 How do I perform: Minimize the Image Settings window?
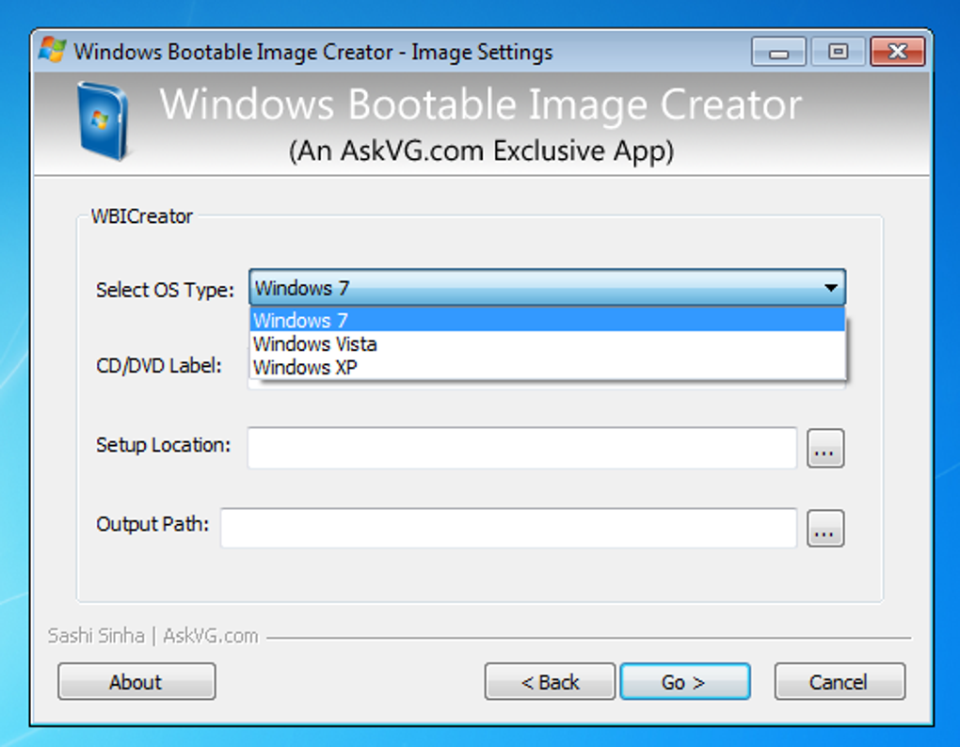pyautogui.click(x=778, y=52)
